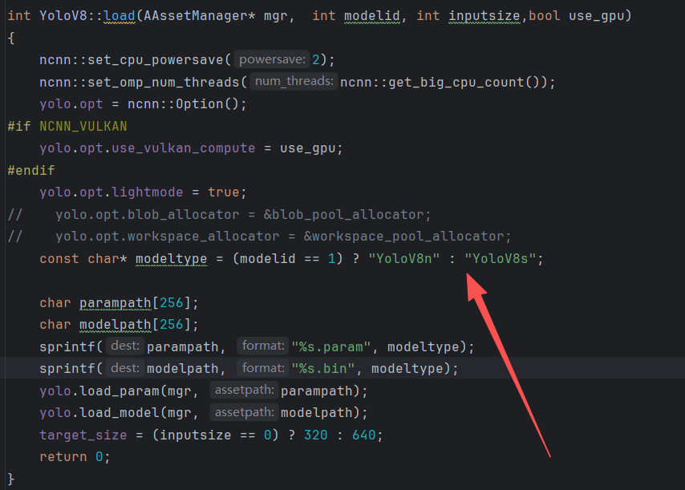Click set_omp_num_threads function call
This screenshot has height=490, width=685.
pyautogui.click(x=163, y=82)
